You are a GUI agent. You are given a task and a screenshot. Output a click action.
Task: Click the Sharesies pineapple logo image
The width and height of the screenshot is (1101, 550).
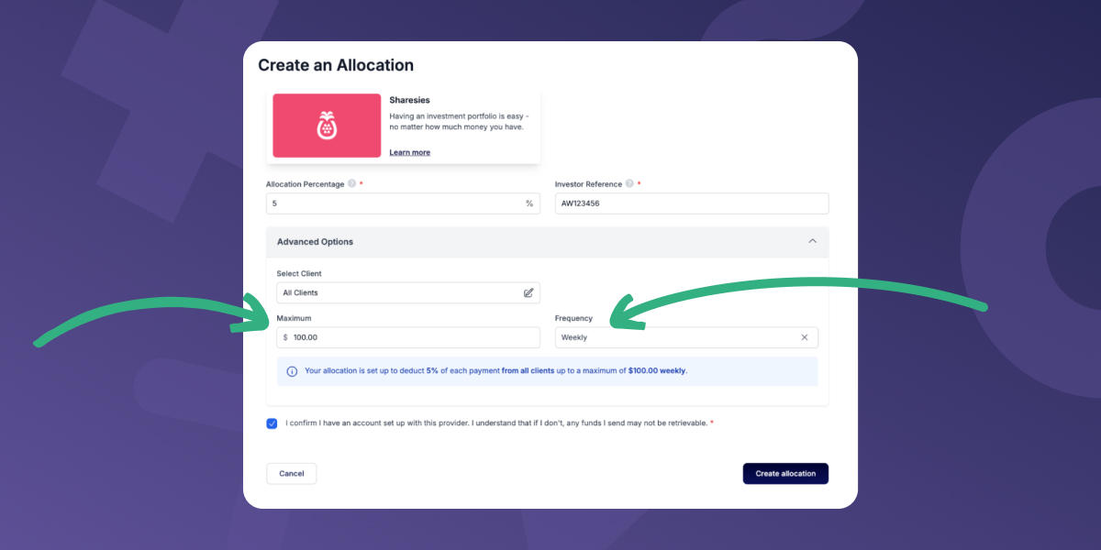327,126
